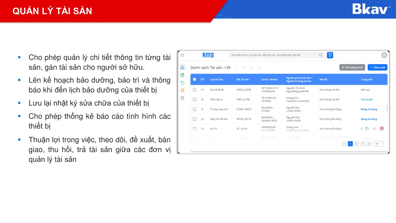Open the green inventory sidebar icon
The width and height of the screenshot is (396, 223).
click(182, 75)
